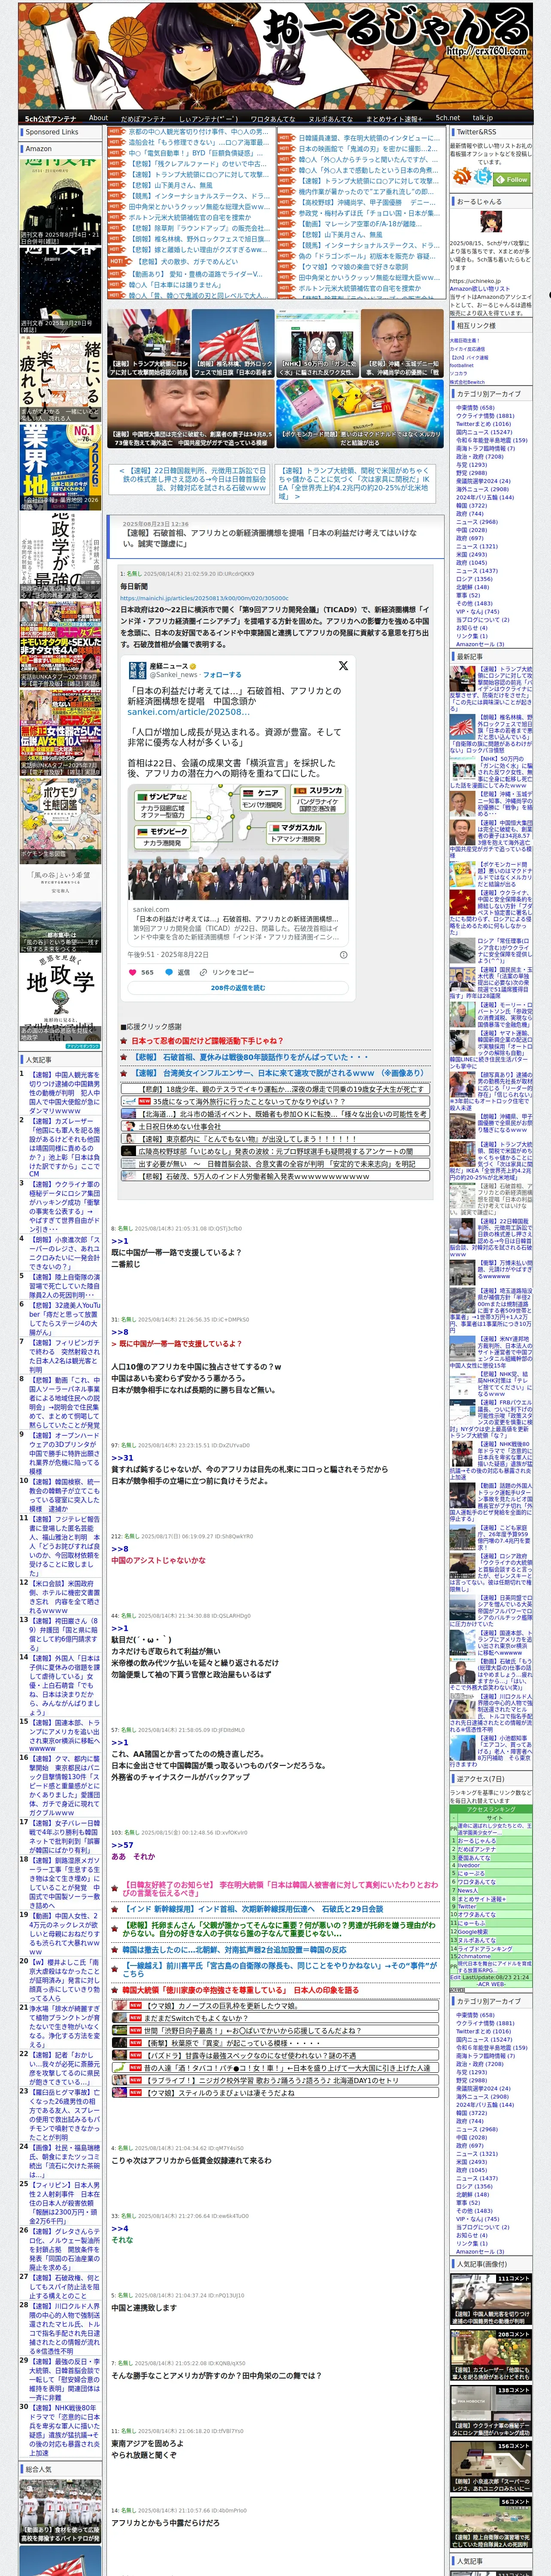Open previous article link about 22日韓国裁判所
This screenshot has height=2576, width=551.
pyautogui.click(x=194, y=479)
